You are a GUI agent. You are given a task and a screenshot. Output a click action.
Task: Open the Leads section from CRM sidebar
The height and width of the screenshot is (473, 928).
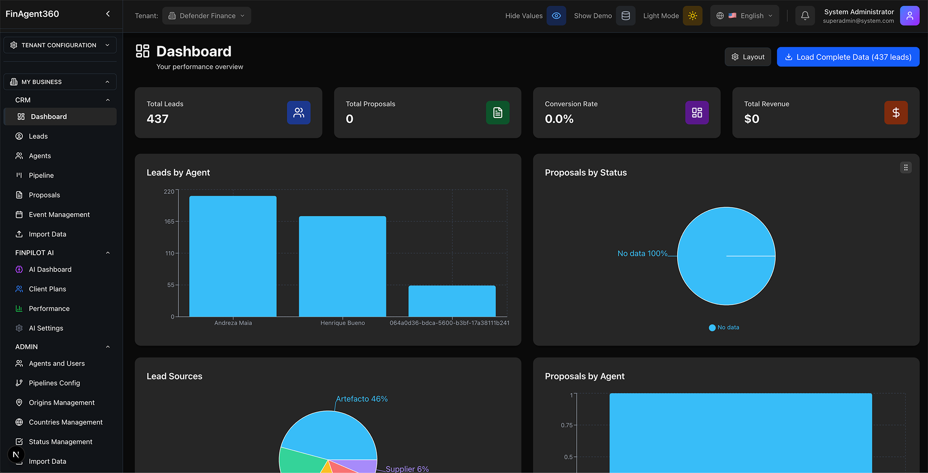click(38, 136)
